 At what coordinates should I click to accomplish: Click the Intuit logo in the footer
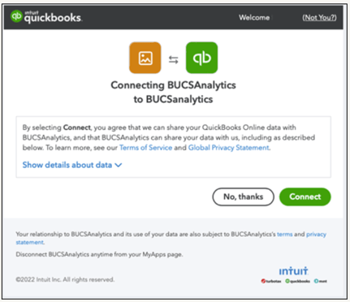[x=293, y=271]
